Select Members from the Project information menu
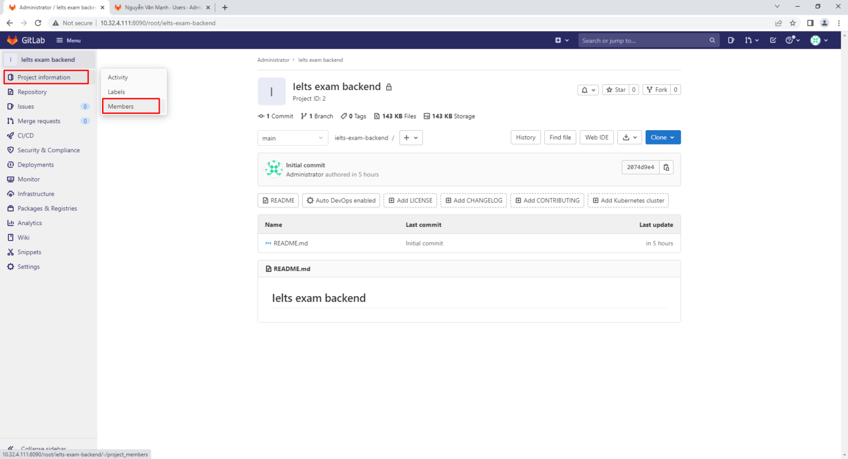Viewport: 848px width, 459px height. pyautogui.click(x=120, y=106)
